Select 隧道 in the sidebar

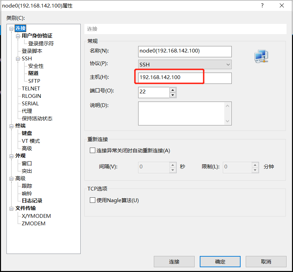(33, 73)
